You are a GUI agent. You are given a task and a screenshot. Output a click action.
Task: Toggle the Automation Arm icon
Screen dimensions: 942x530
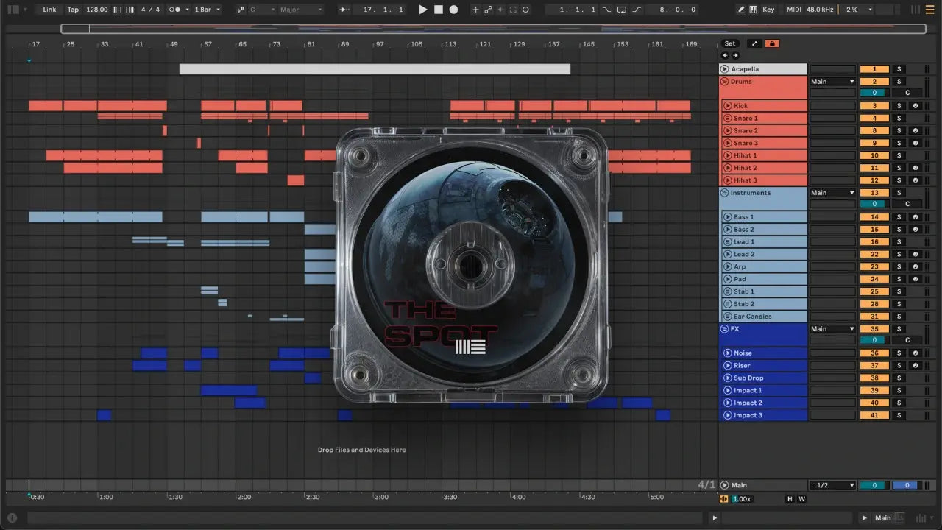488,10
